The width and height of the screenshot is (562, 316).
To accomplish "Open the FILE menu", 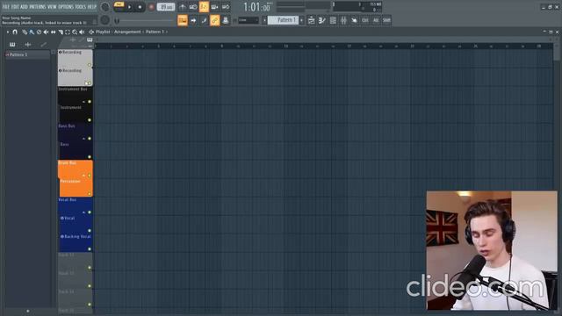I will click(6, 7).
